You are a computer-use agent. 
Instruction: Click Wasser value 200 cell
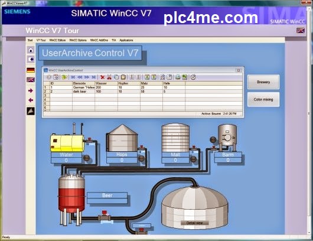coord(106,87)
